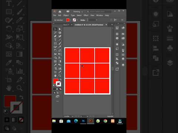
Task: Select the Width tool
Action: click(x=55, y=54)
